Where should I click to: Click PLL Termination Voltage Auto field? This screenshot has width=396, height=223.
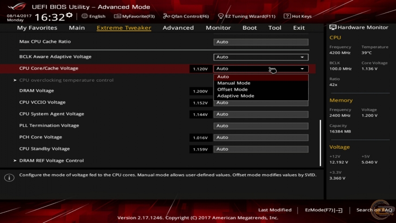pos(261,126)
